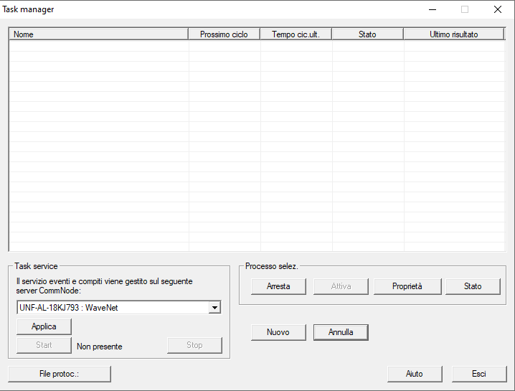Sort the list by Nome column

(98, 34)
